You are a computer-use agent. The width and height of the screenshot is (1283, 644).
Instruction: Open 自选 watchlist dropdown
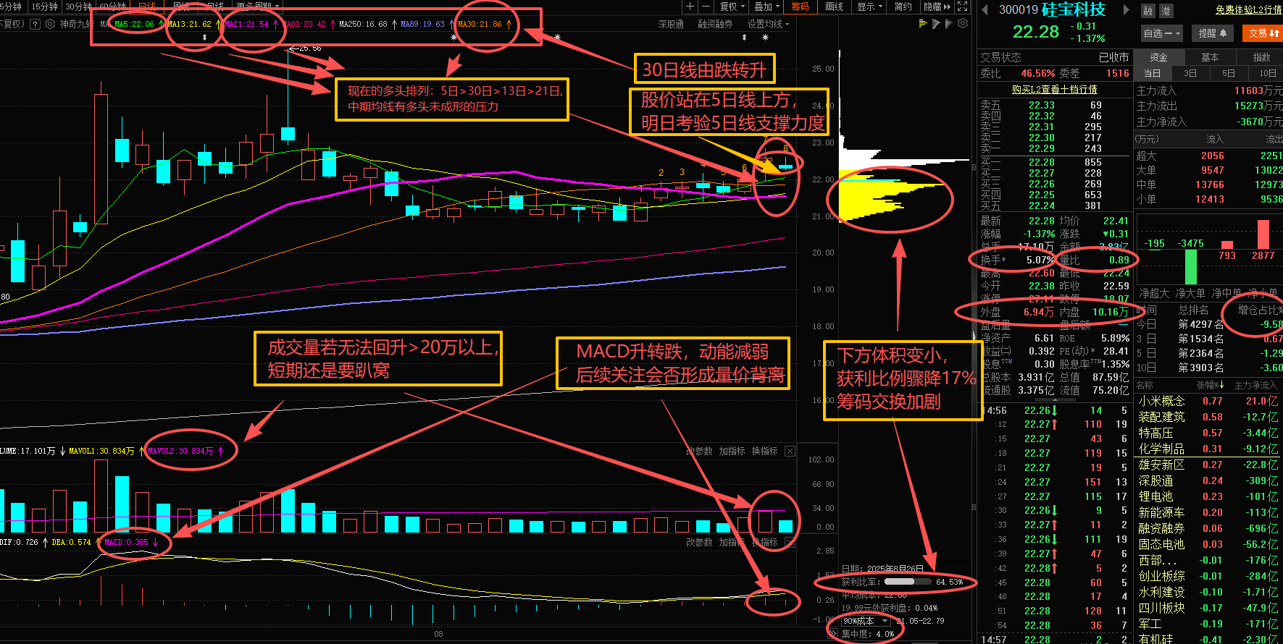[x=1161, y=33]
